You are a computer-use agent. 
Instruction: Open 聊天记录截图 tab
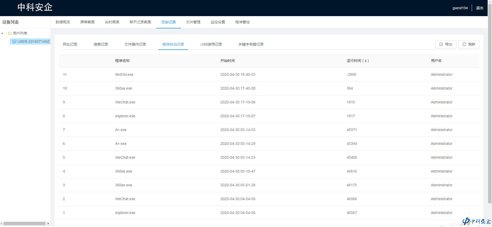140,22
